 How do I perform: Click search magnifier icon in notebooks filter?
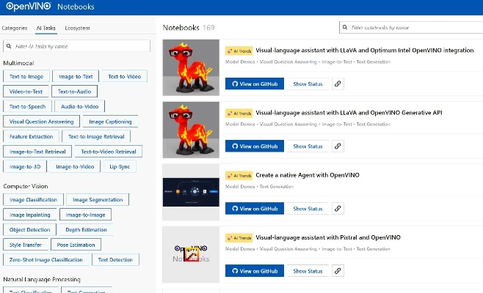tap(346, 27)
